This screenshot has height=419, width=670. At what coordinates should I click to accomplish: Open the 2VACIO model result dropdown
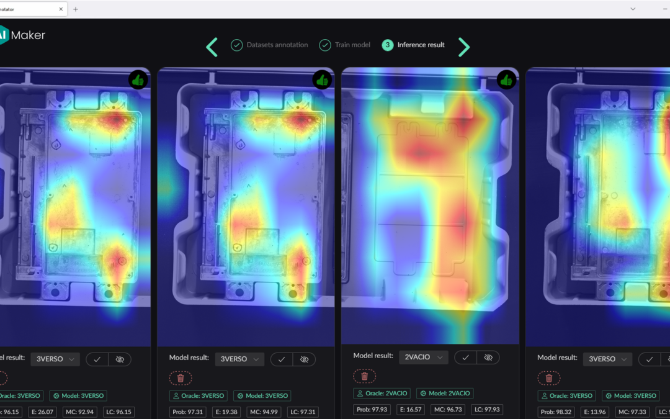(x=424, y=358)
